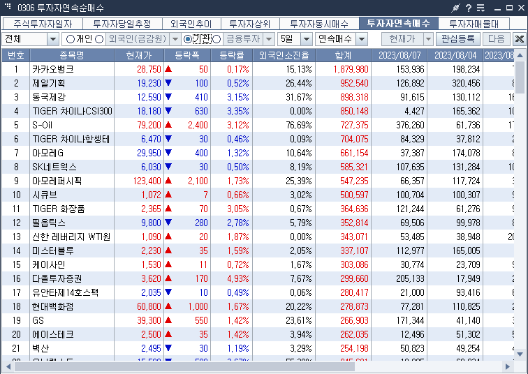Click the vertical scrollbar down arrow
The height and width of the screenshot is (374, 528).
click(520, 354)
